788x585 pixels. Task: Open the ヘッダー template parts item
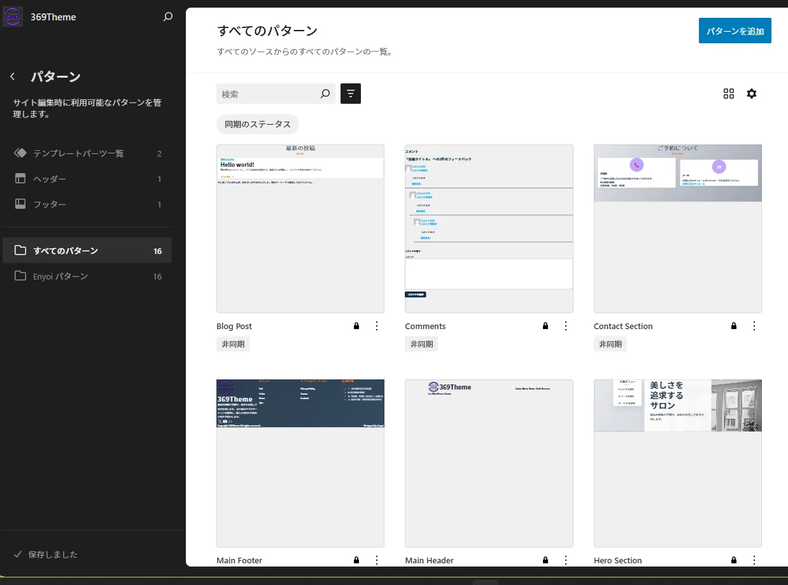coord(87,179)
